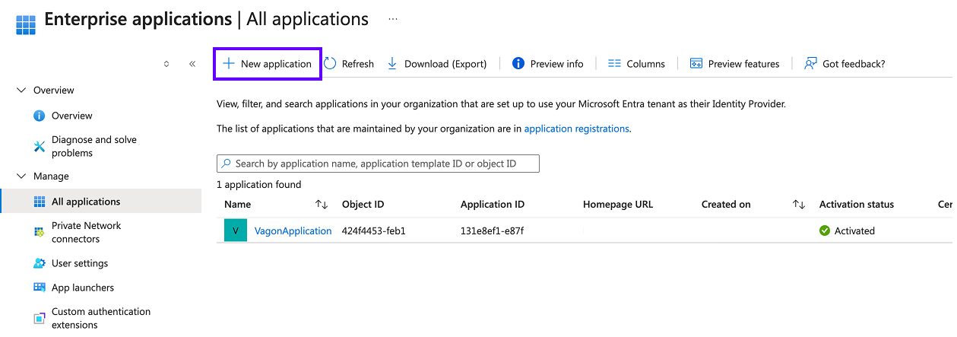Image resolution: width=957 pixels, height=337 pixels.
Task: Click the Got feedback person icon
Action: coord(810,64)
